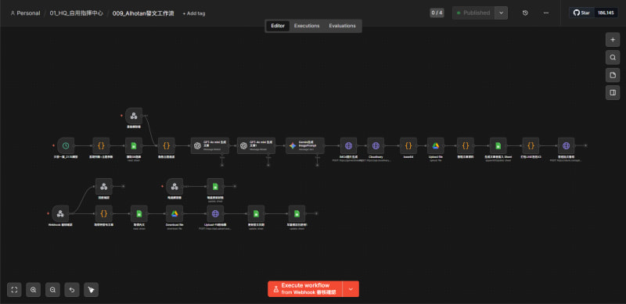This screenshot has width=626, height=304.
Task: Open the base64 code node
Action: 408,146
